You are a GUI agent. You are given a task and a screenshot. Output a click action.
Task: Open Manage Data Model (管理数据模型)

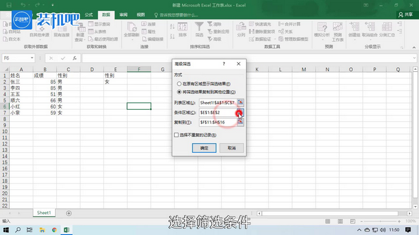[x=293, y=39]
